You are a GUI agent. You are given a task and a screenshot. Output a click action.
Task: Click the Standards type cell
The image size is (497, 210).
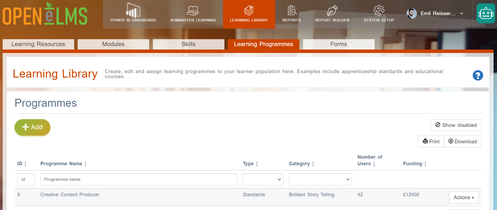(254, 195)
